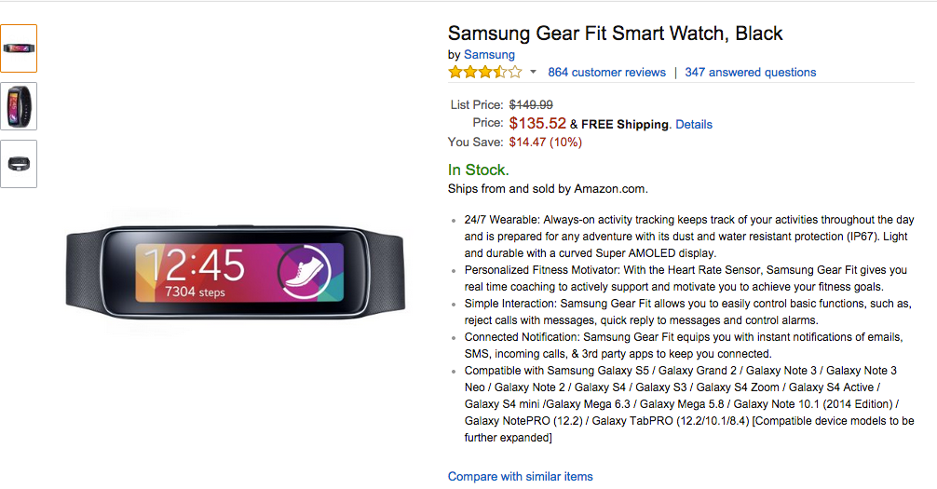Click the green In Stock text

pos(478,170)
